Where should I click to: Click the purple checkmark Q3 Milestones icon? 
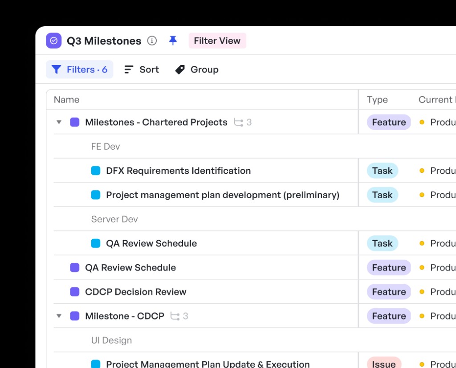[x=53, y=41]
